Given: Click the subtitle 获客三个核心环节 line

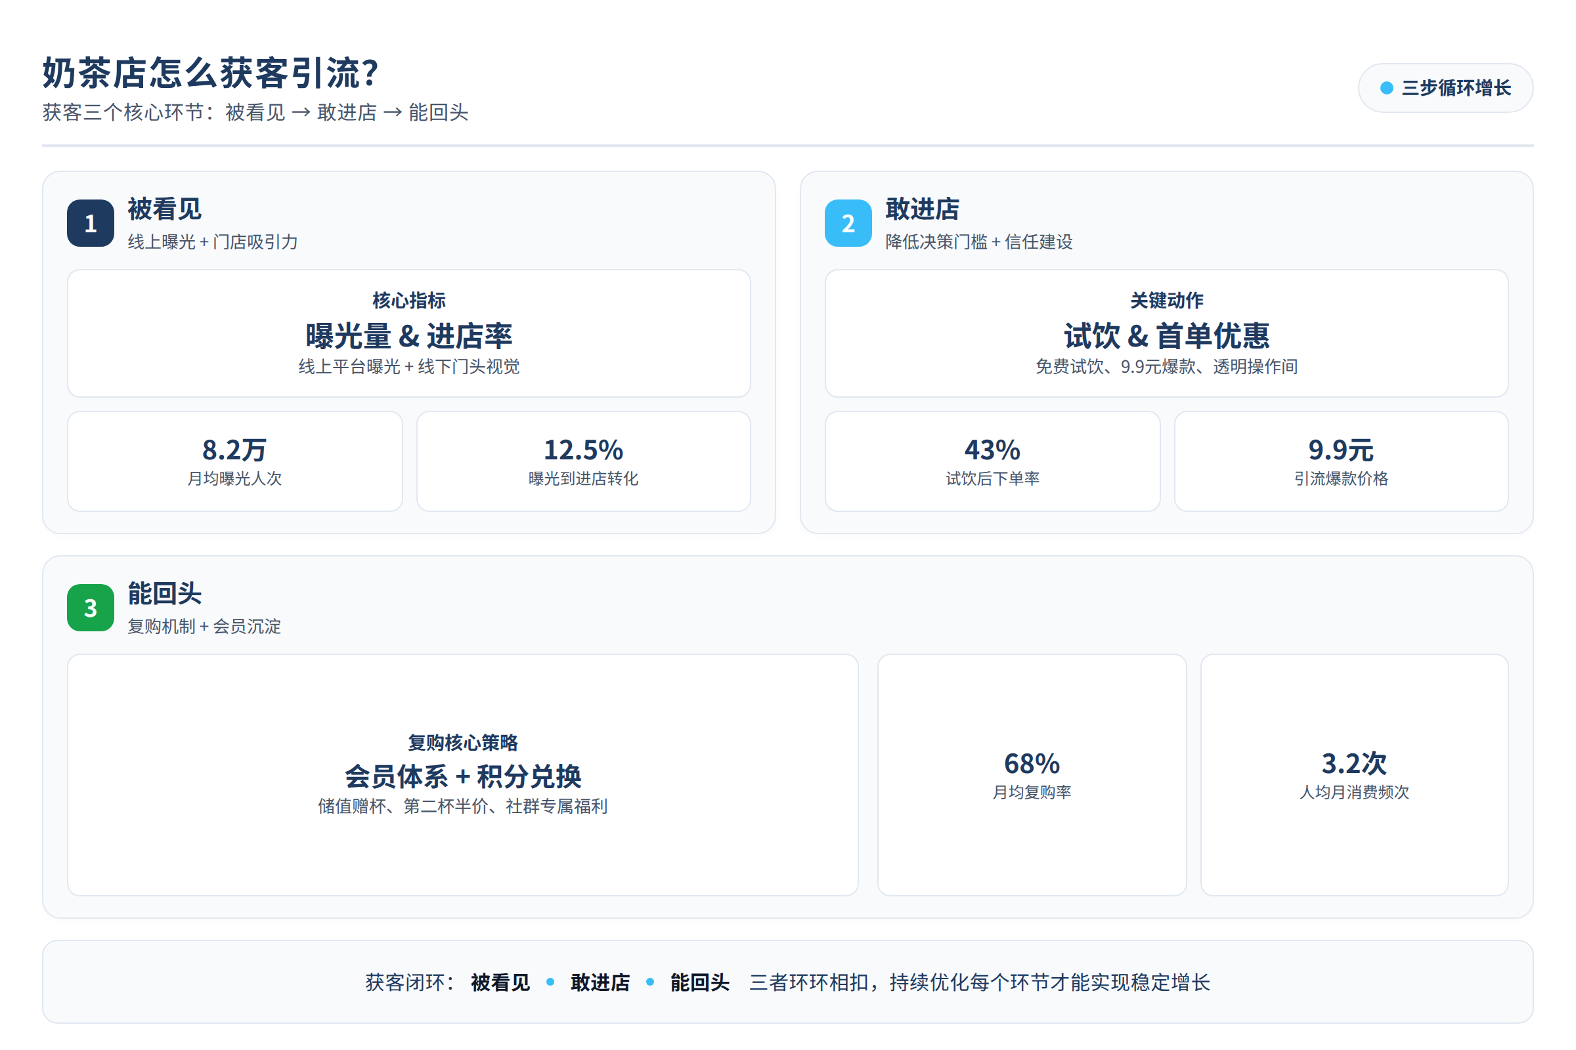Looking at the screenshot, I should [255, 112].
